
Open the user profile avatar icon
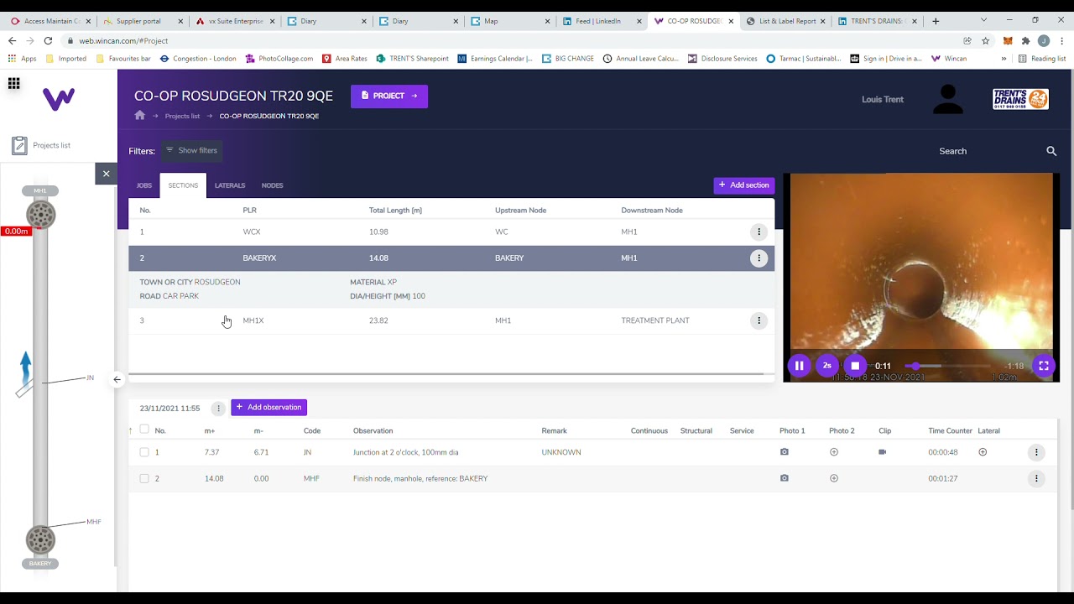(x=948, y=99)
